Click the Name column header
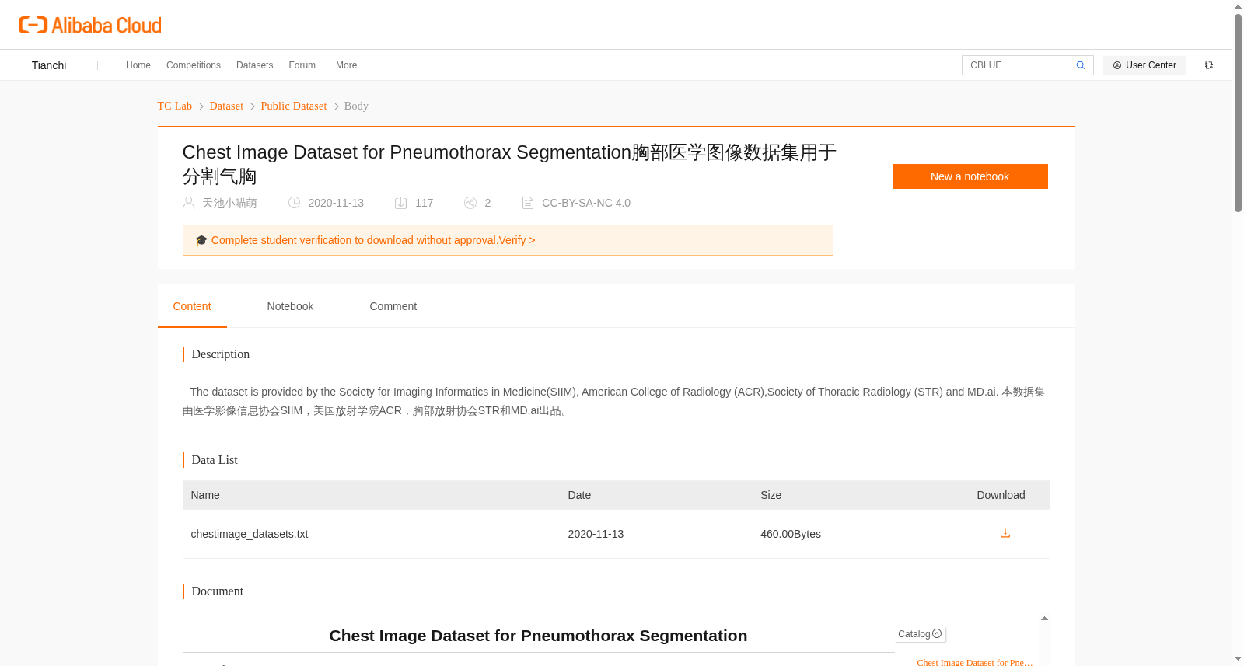Image resolution: width=1244 pixels, height=666 pixels. coord(205,495)
